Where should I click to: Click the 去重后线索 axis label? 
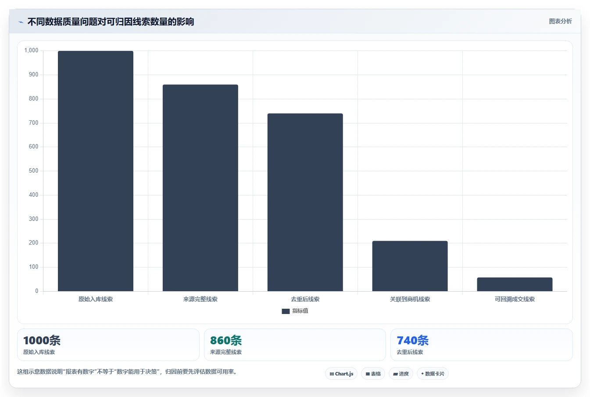click(305, 299)
